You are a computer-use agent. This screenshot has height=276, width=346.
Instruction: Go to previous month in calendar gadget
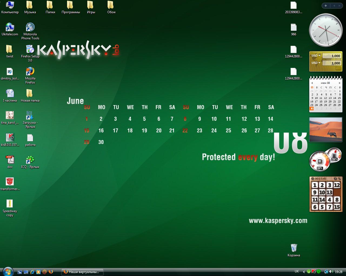pos(312,83)
